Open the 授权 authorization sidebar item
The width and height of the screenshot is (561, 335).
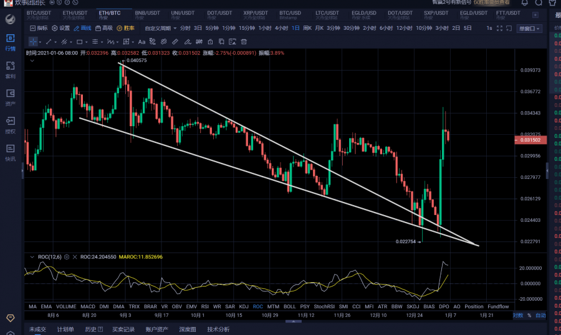click(11, 125)
